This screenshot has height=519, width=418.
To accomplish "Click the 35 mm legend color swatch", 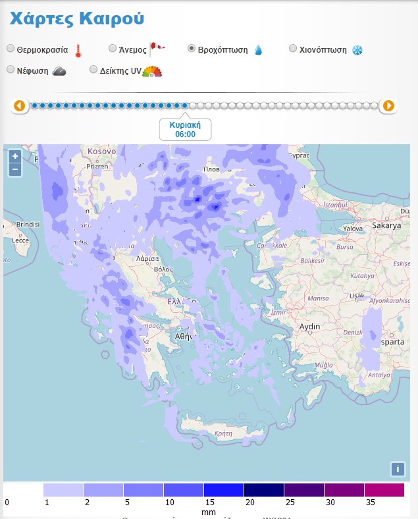I will 384,490.
